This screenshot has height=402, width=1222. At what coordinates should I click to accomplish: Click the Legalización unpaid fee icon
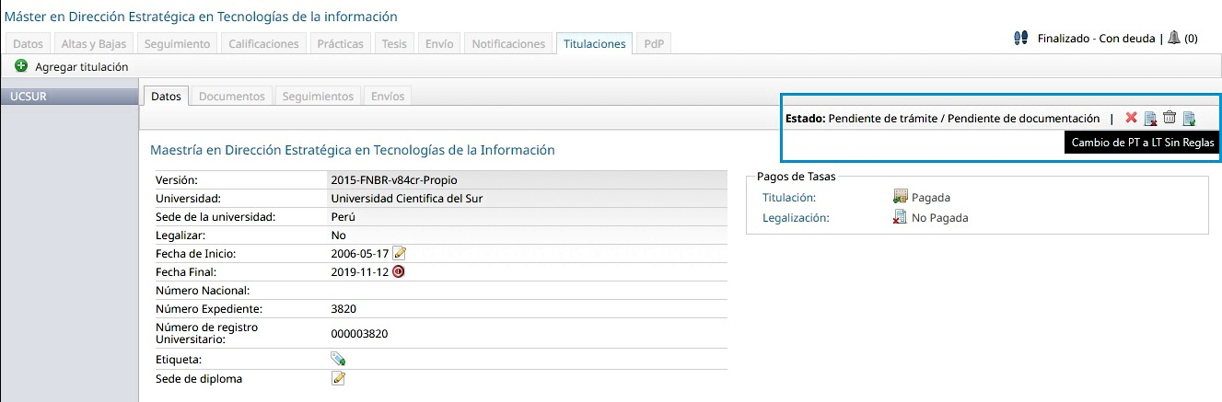tap(901, 218)
